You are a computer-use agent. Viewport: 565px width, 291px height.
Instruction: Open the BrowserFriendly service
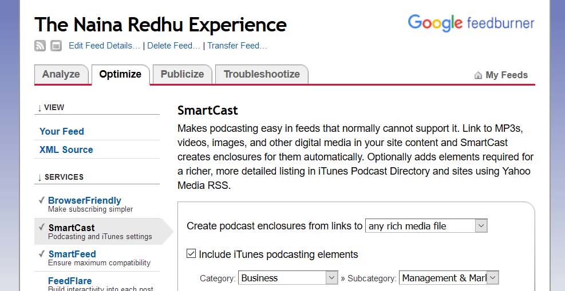[84, 200]
